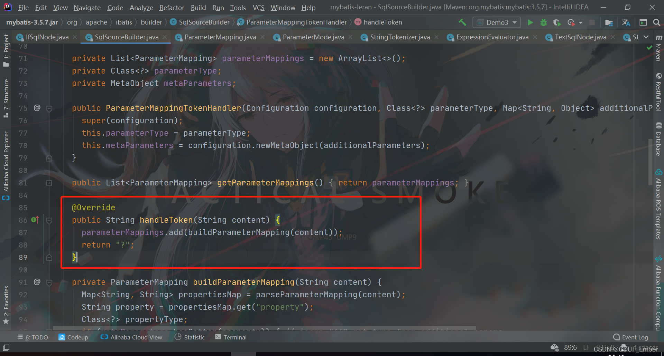Toggle the Maven tool window
This screenshot has width=664, height=356.
[658, 48]
